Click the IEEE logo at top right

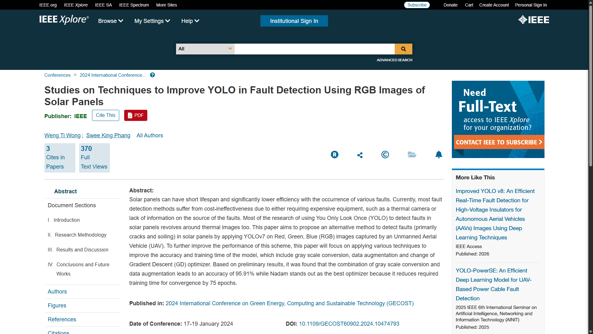click(x=534, y=20)
